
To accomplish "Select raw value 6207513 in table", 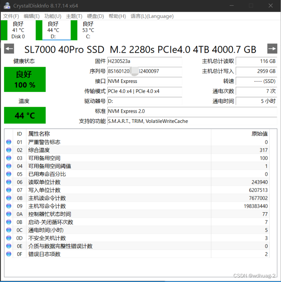I will click(x=258, y=190).
